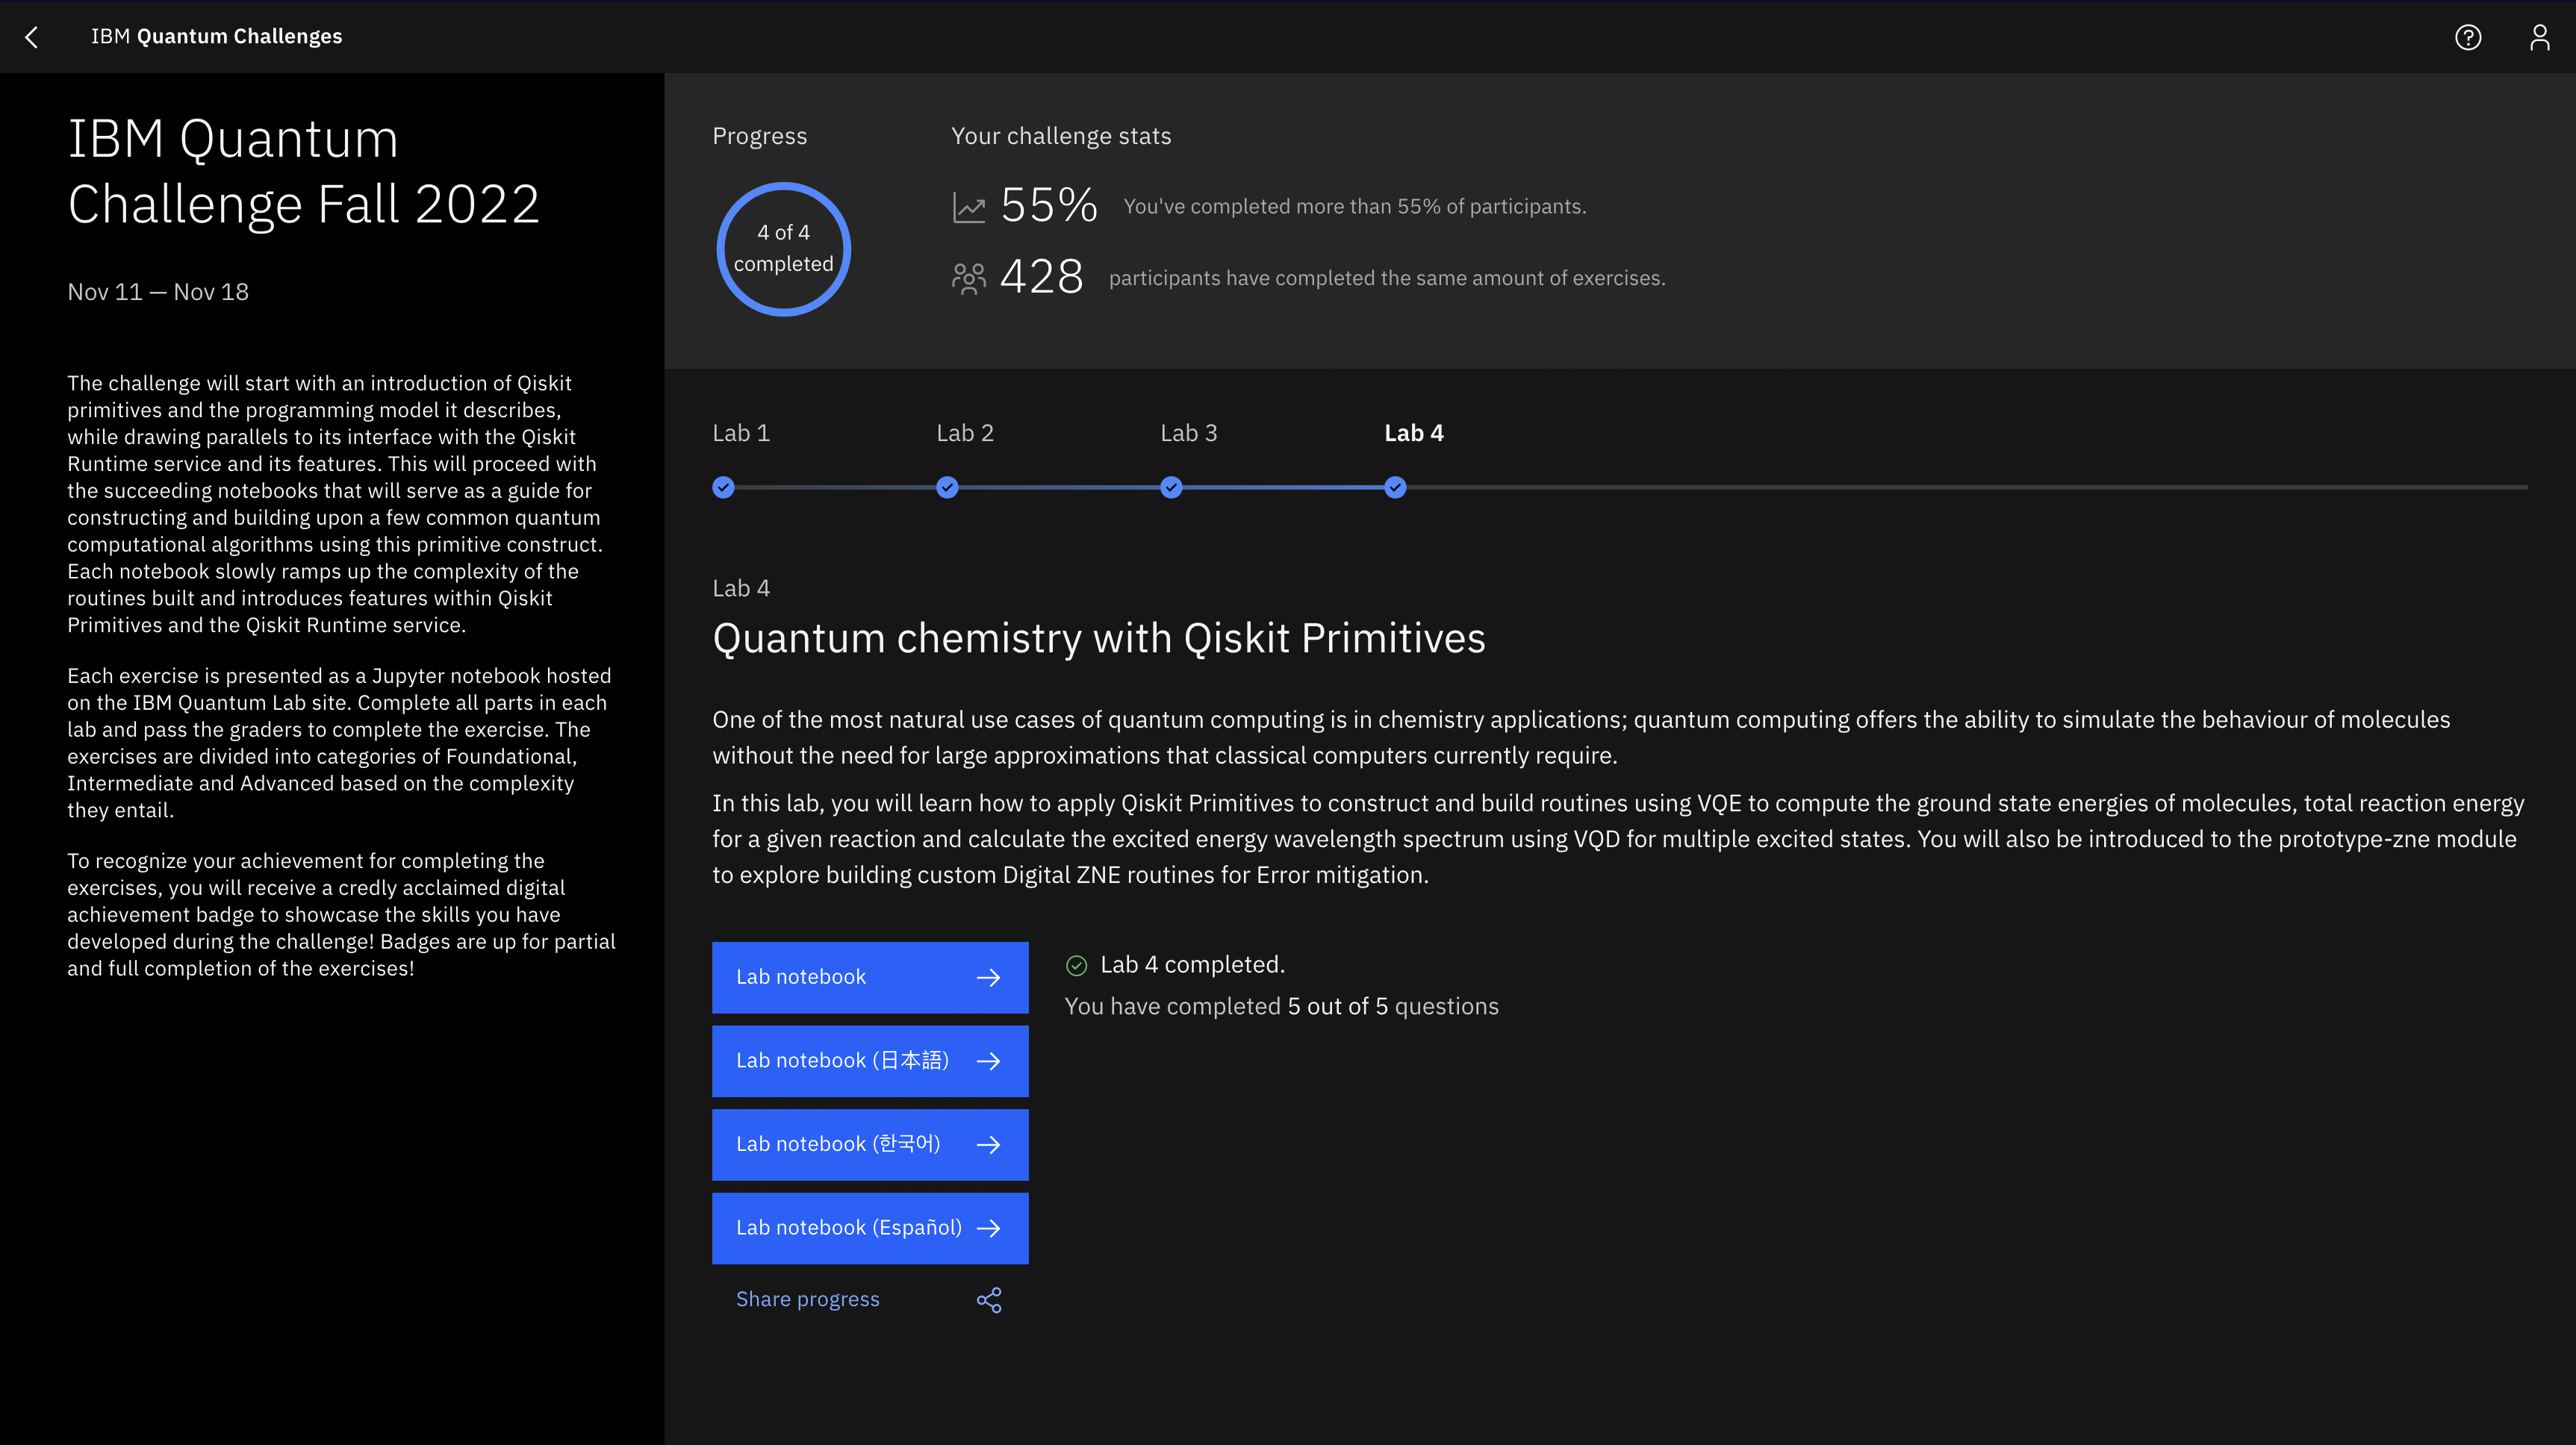Click arrow icon on Español notebook button

point(989,1228)
